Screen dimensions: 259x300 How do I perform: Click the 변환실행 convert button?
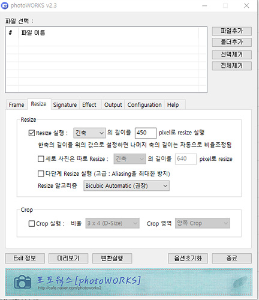pos(112,259)
